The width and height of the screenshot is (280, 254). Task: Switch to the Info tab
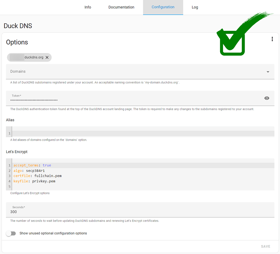click(x=88, y=7)
